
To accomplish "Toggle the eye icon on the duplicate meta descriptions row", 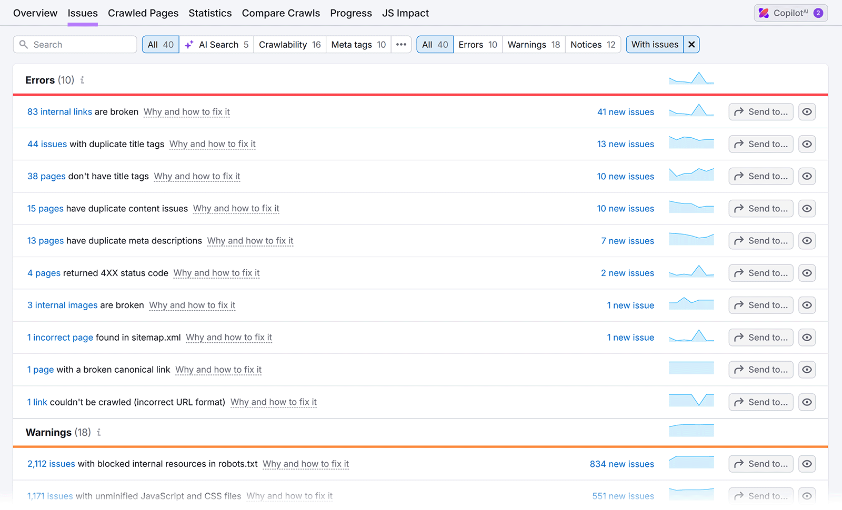I will (x=807, y=241).
